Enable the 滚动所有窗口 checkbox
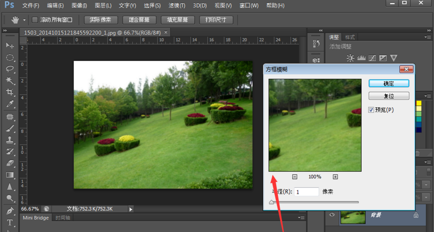 [x=35, y=20]
